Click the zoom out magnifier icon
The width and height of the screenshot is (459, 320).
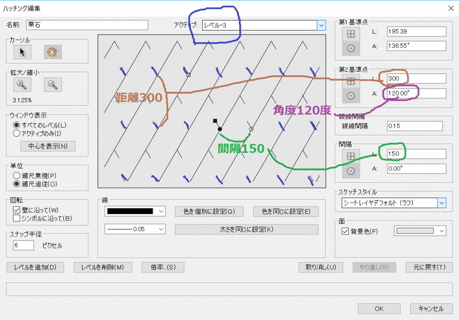coord(52,84)
